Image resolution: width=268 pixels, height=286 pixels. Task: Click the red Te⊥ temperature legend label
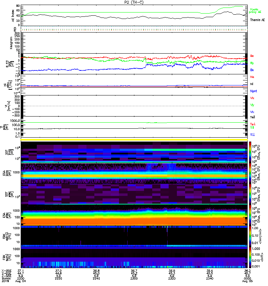(x=253, y=124)
